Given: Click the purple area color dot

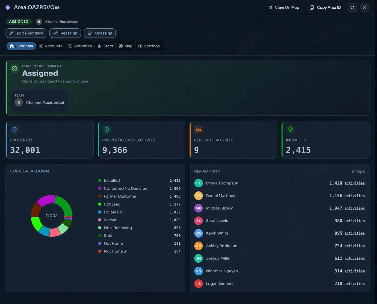Looking at the screenshot, I should coord(8,8).
